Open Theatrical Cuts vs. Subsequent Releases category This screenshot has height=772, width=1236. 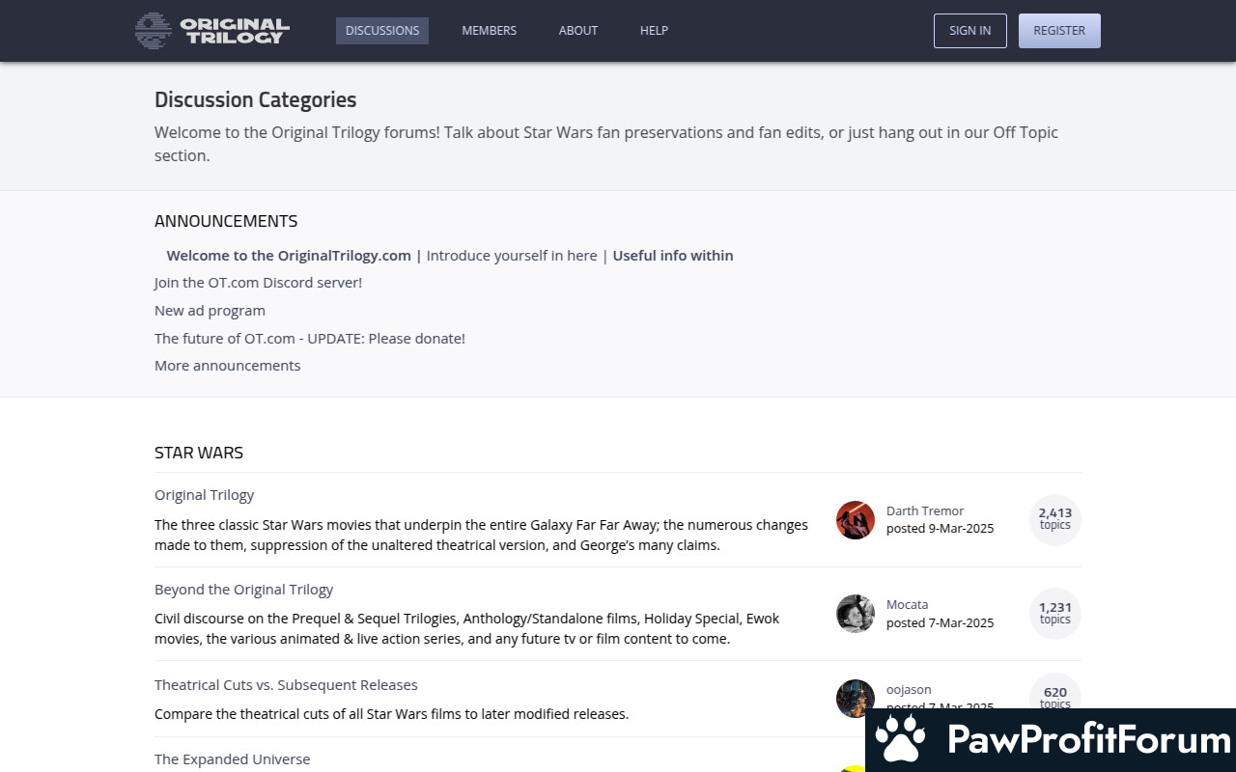point(286,685)
